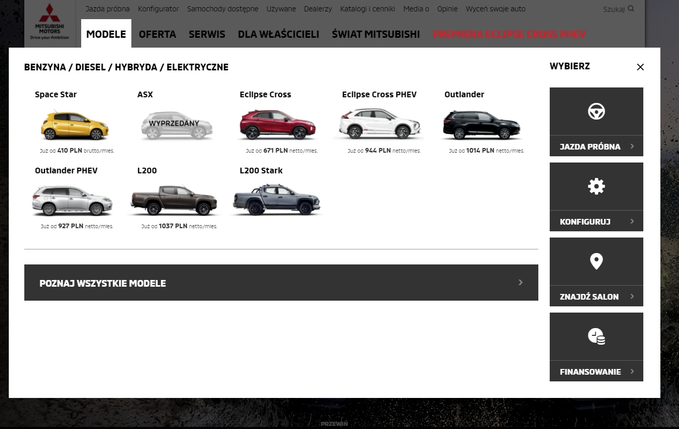Select the sold-out ASX car image

point(176,125)
